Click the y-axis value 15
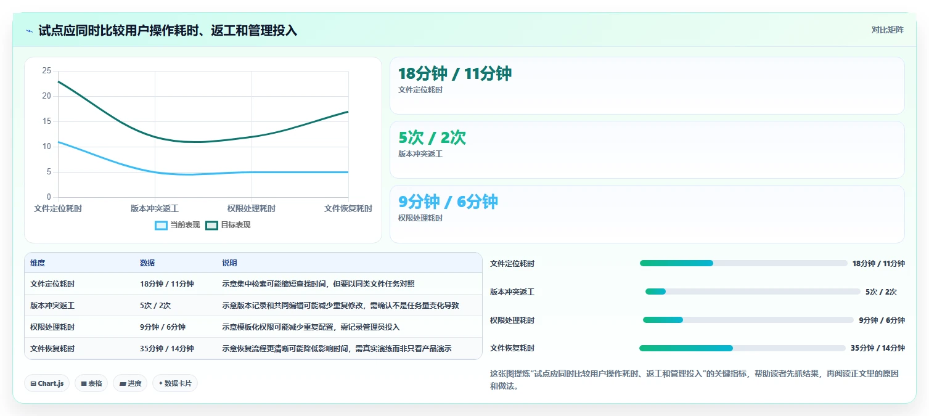The width and height of the screenshot is (929, 416). click(47, 121)
